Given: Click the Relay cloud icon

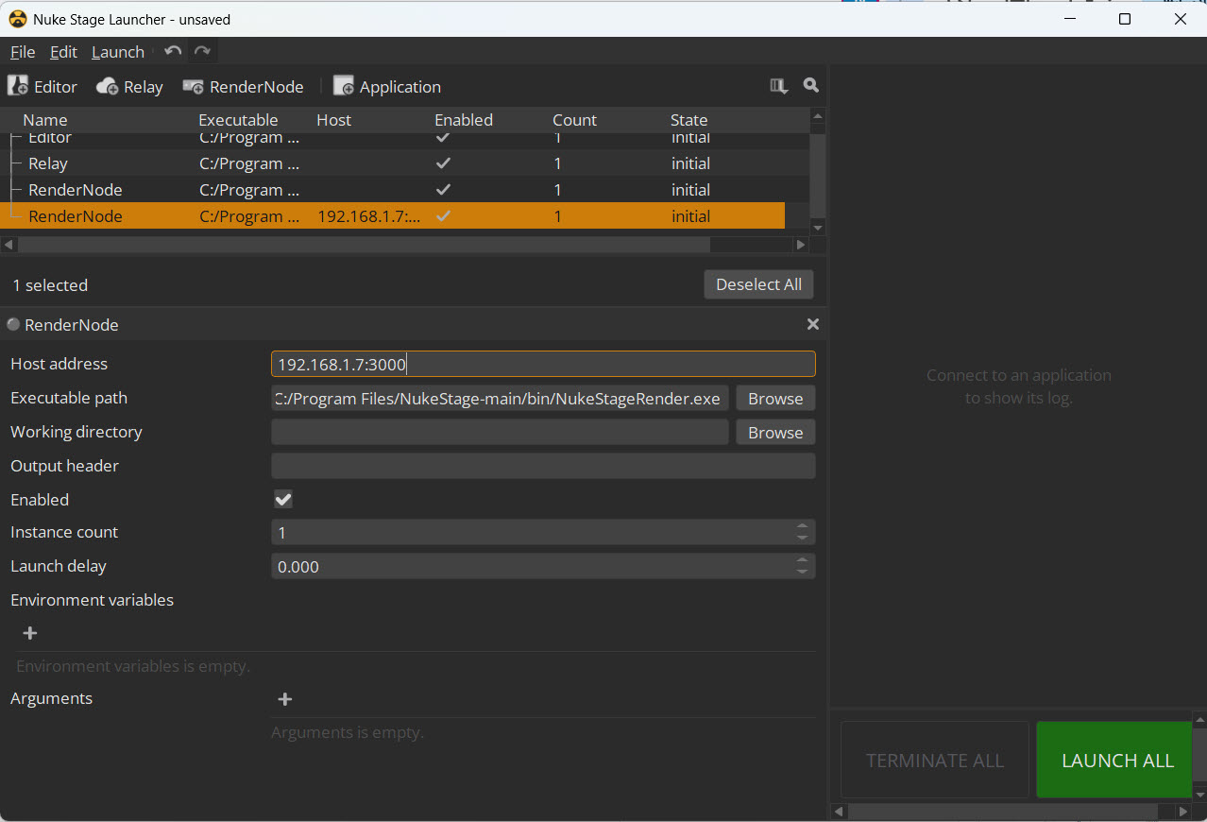Looking at the screenshot, I should (108, 87).
